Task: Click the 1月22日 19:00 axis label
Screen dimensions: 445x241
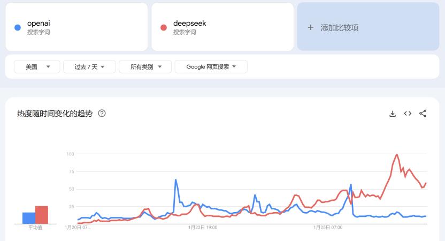Action: tap(203, 227)
